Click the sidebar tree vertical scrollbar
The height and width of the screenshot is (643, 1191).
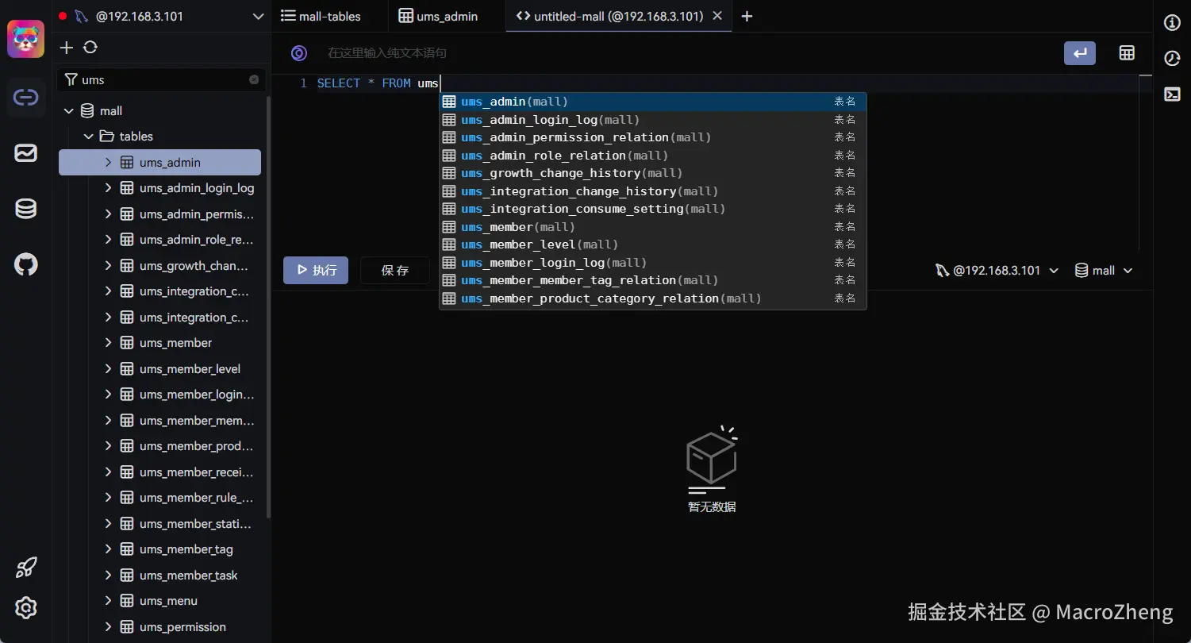coord(268,308)
